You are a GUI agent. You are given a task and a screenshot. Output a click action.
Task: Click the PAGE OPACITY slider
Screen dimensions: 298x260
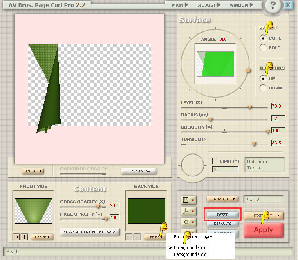pos(83,219)
